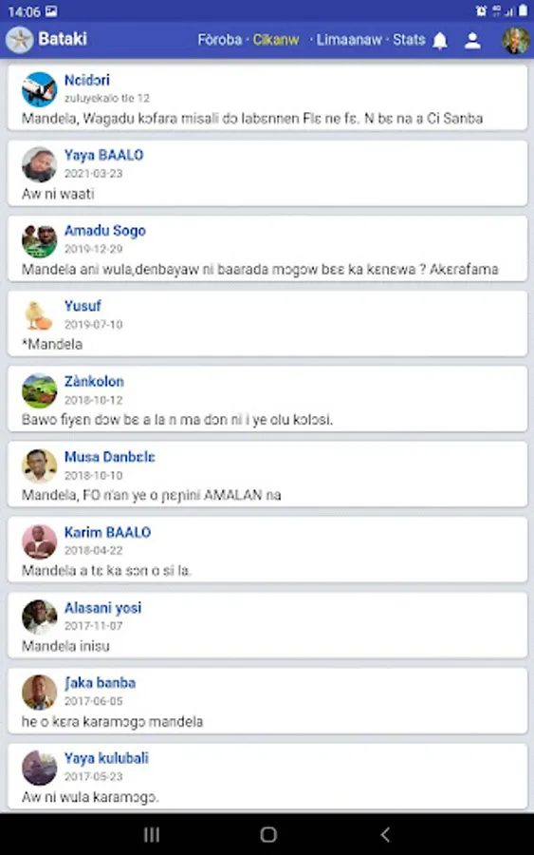Viewport: 534px width, 855px height.
Task: Open Ncidɔri's airplane profile picture
Action: 39,89
